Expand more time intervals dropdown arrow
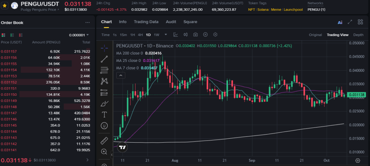 (x=166, y=35)
